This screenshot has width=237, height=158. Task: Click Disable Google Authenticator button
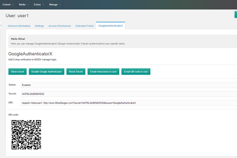coord(47,71)
